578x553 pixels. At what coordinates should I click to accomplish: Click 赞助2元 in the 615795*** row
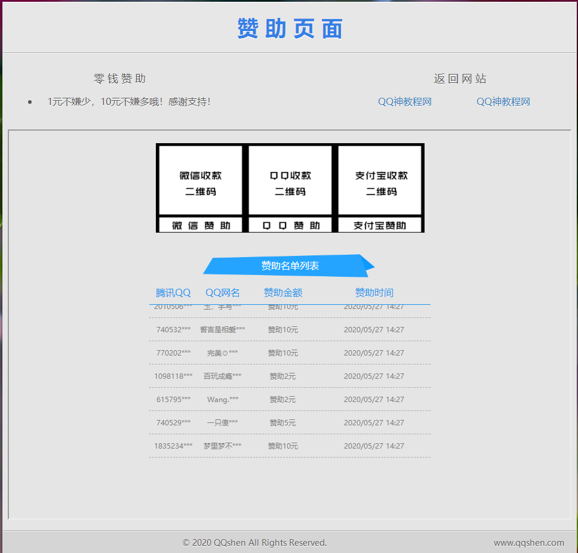pyautogui.click(x=283, y=399)
